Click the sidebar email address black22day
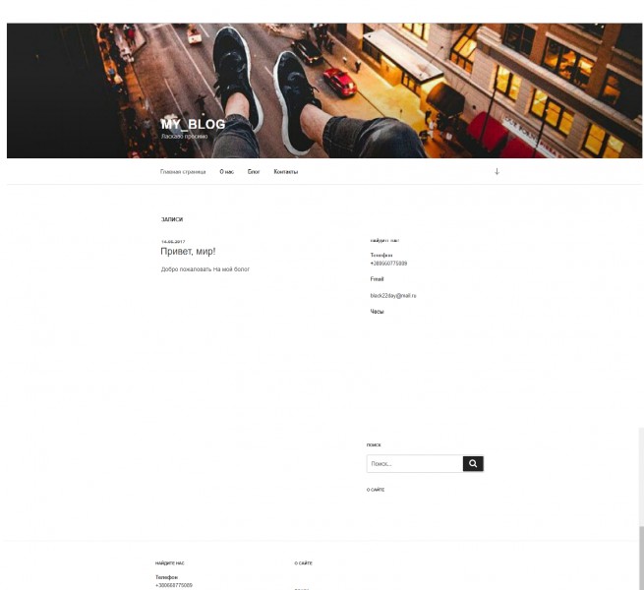The image size is (644, 590). click(393, 295)
